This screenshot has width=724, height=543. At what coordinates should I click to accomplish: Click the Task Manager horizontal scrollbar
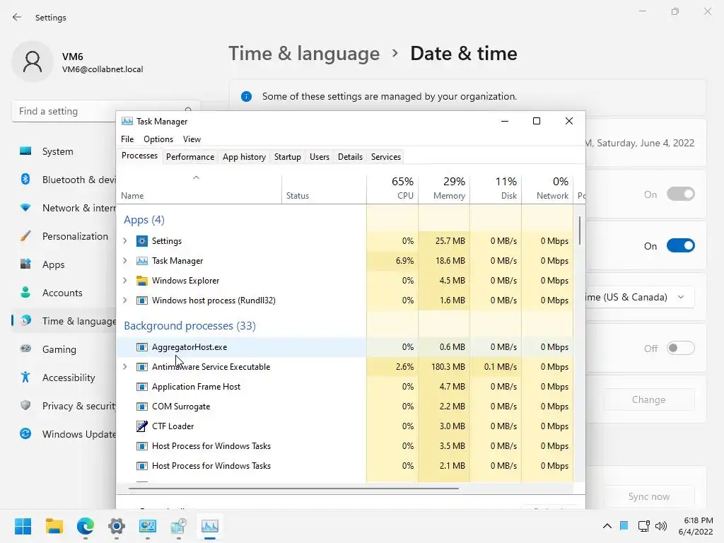point(293,488)
